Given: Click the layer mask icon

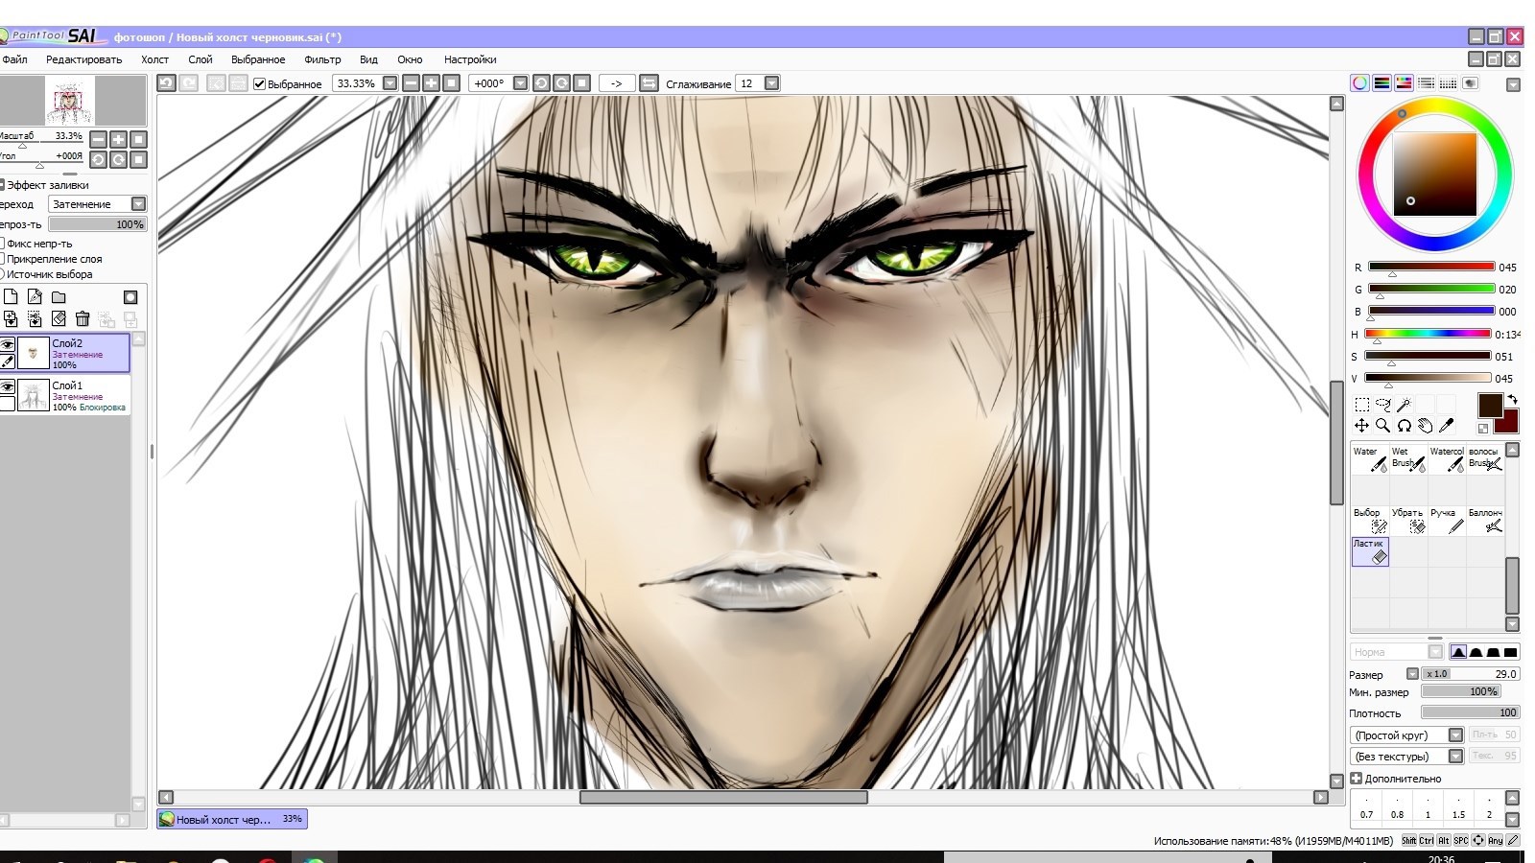Looking at the screenshot, I should [x=130, y=297].
